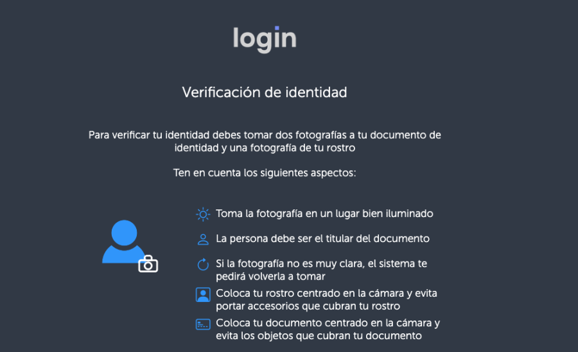Click the titular del documento text

[322, 239]
